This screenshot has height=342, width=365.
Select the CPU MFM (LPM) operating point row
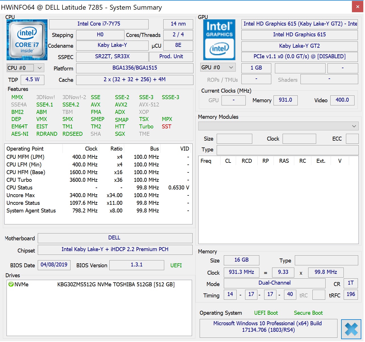98,157
